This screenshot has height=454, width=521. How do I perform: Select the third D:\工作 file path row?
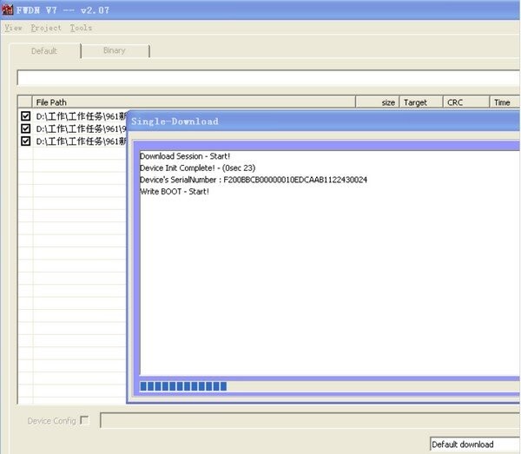pos(81,141)
